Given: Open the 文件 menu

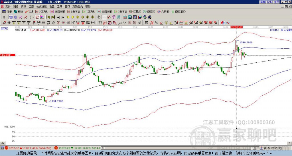Looking at the screenshot, I should 8,7.
